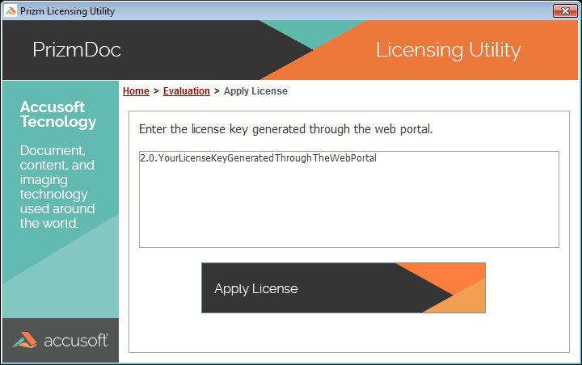The image size is (582, 365).
Task: Go to the Home breadcrumb link
Action: click(136, 91)
